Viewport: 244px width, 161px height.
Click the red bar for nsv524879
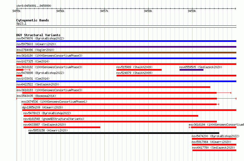pyautogui.click(x=177, y=76)
